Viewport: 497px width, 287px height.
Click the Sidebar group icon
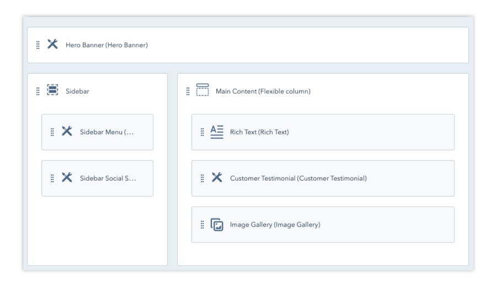click(x=52, y=90)
